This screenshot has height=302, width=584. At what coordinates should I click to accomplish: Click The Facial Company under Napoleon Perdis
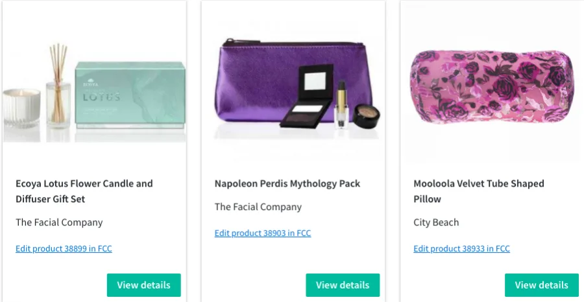click(258, 207)
